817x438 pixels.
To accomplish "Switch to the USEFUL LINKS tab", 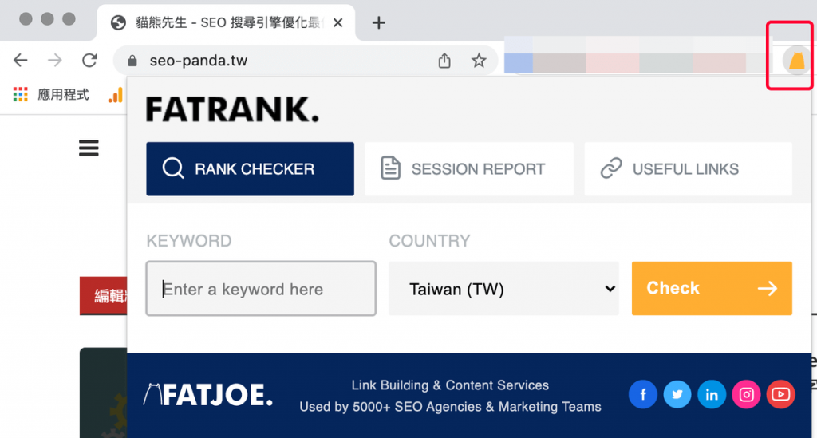I will tap(689, 169).
